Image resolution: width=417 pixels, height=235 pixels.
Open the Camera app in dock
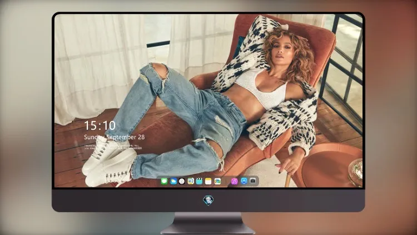point(253,181)
